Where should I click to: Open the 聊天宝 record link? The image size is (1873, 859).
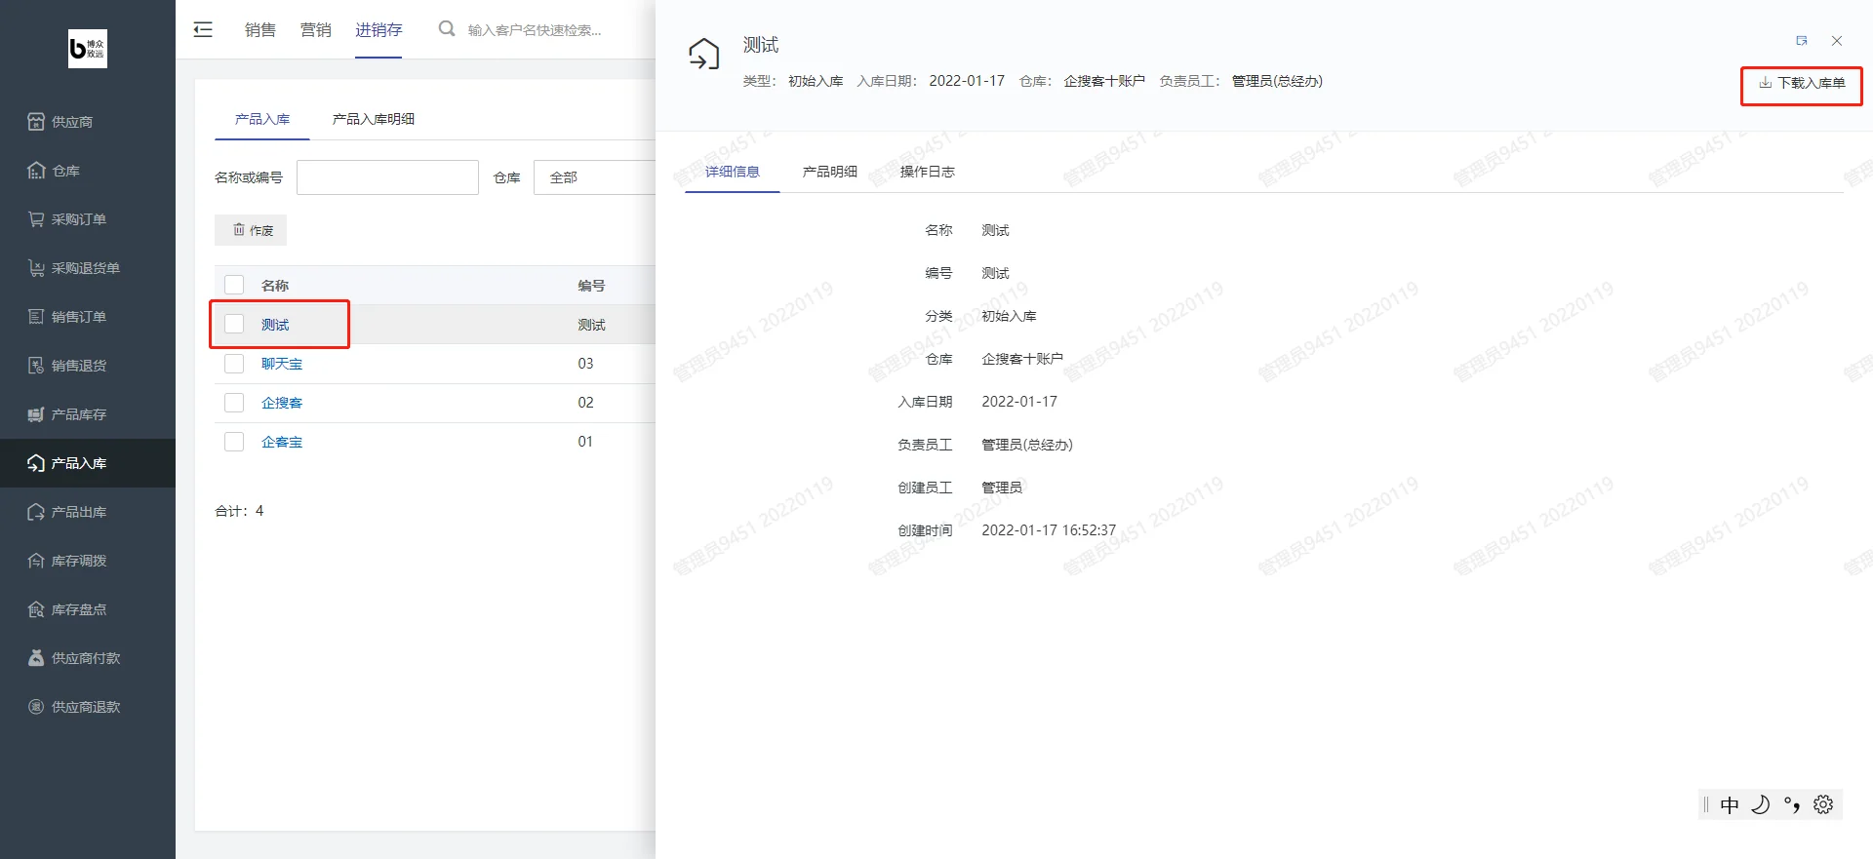tap(282, 364)
